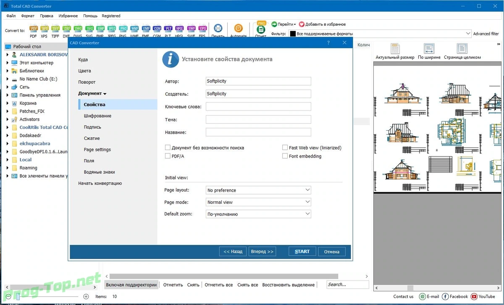Select the SWF convert icon
Screen dimensions: 504x305
(192, 29)
